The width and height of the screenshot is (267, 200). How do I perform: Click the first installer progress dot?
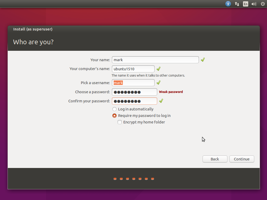click(115, 179)
